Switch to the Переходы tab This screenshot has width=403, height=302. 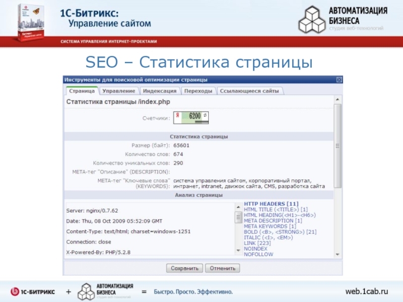coord(198,91)
